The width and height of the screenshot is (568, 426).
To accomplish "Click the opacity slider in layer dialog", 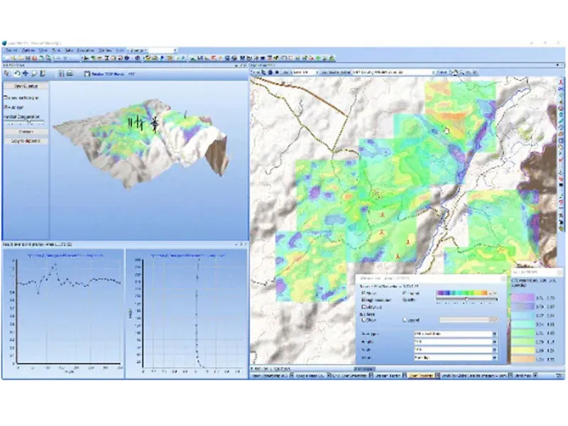I will coord(465,300).
